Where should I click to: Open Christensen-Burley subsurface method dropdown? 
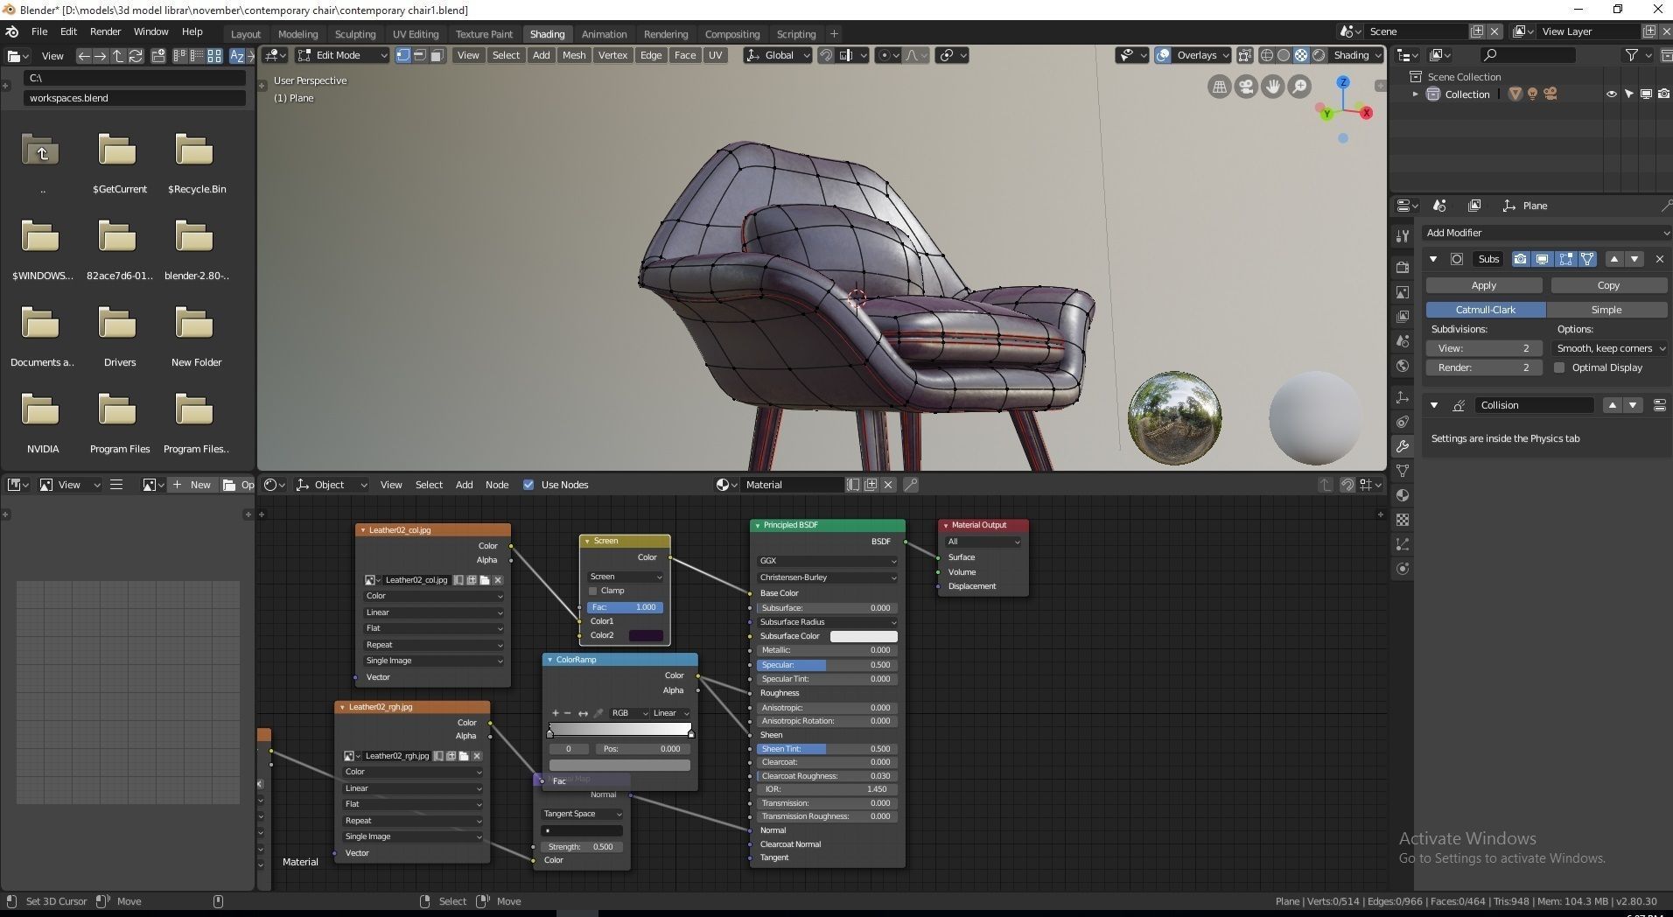click(827, 577)
